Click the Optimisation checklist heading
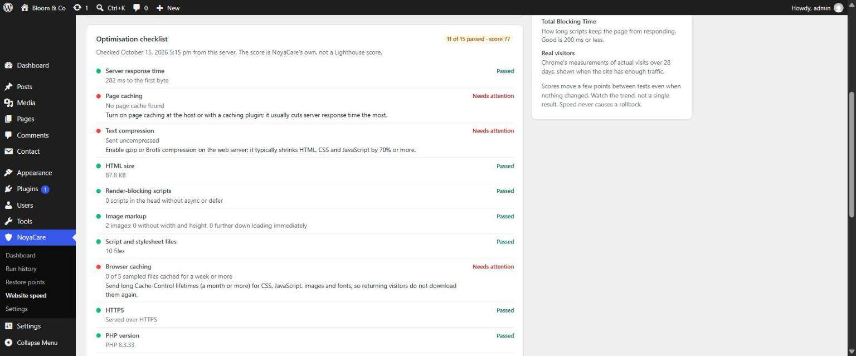The height and width of the screenshot is (356, 856). point(132,39)
